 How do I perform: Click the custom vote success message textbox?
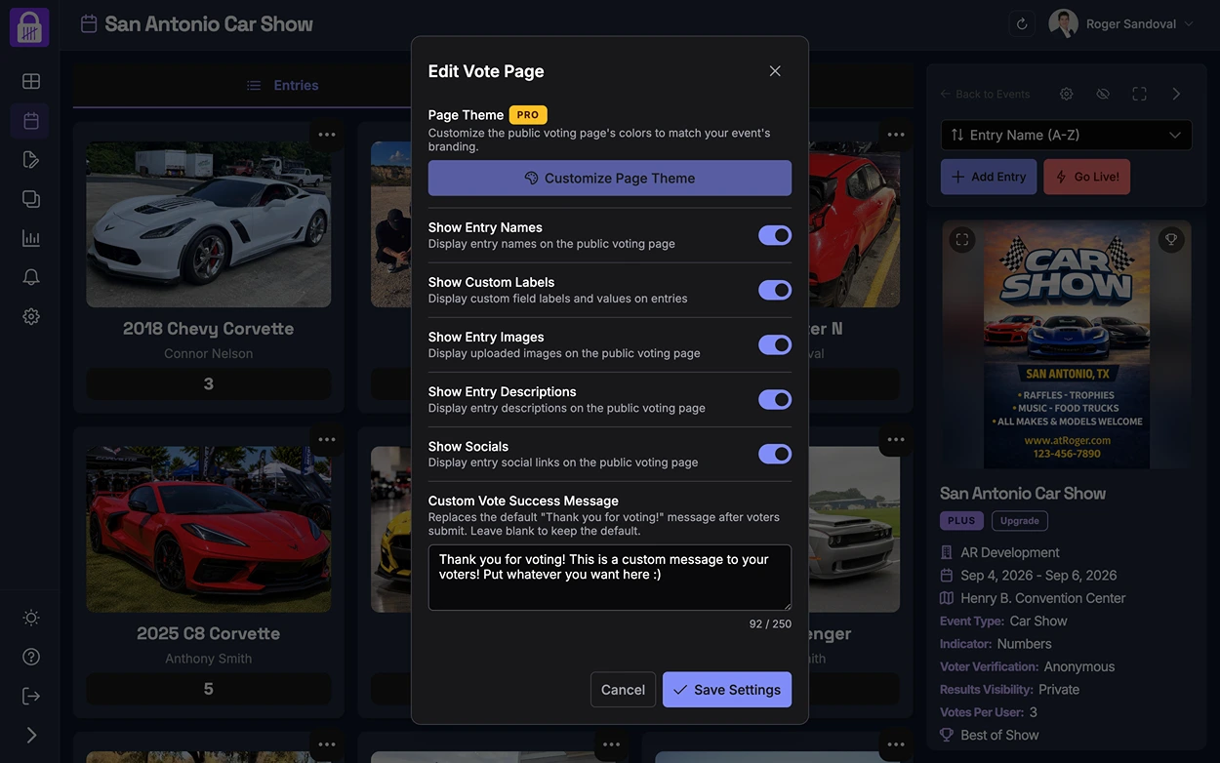(610, 578)
